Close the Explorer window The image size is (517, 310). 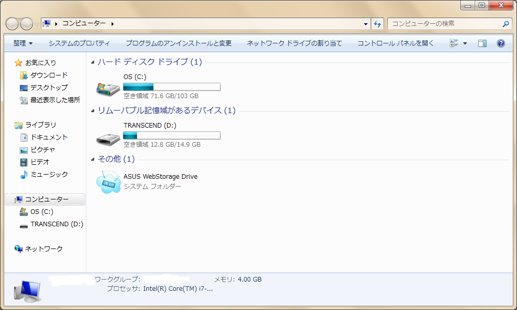501,5
